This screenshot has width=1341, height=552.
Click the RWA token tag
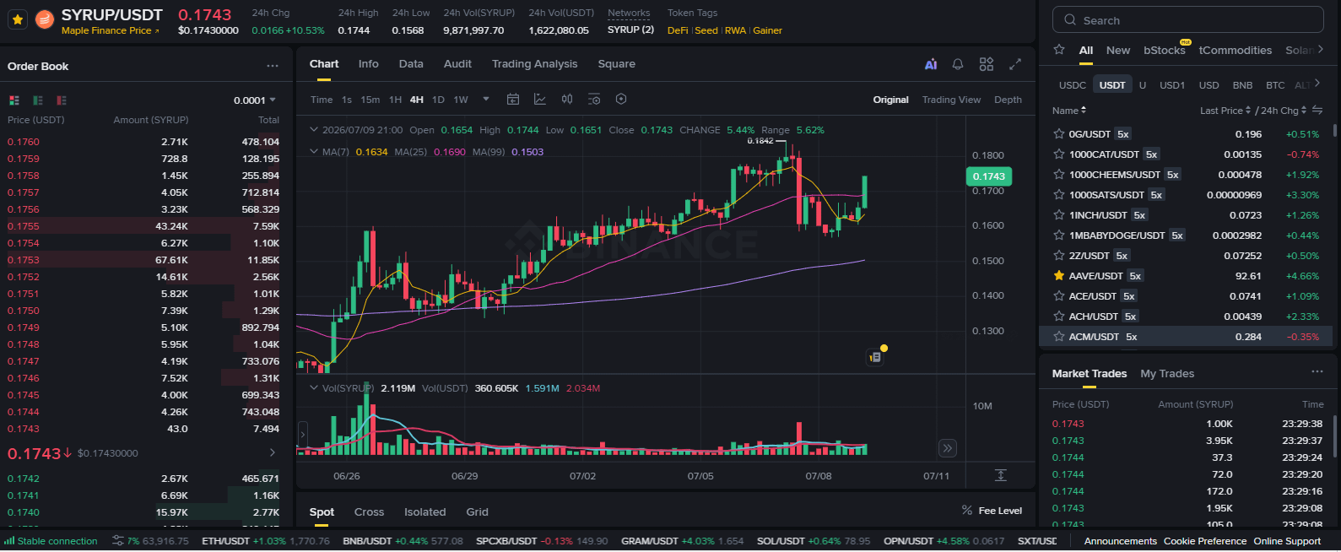click(x=735, y=30)
